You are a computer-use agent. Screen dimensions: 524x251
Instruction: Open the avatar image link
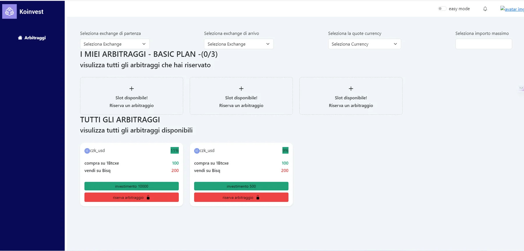point(512,9)
